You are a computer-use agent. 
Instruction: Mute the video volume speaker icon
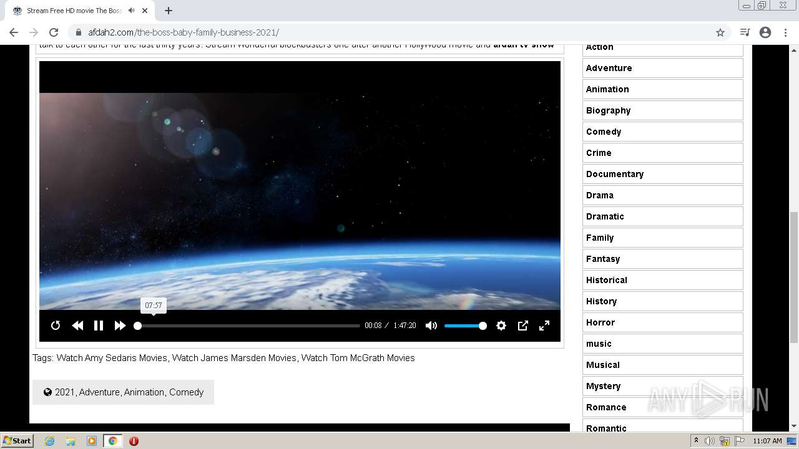point(431,326)
